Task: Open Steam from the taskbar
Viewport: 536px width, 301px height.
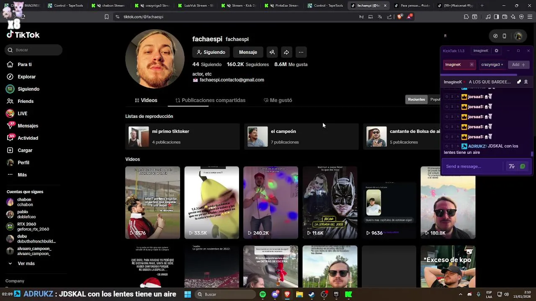Action: click(x=312, y=294)
